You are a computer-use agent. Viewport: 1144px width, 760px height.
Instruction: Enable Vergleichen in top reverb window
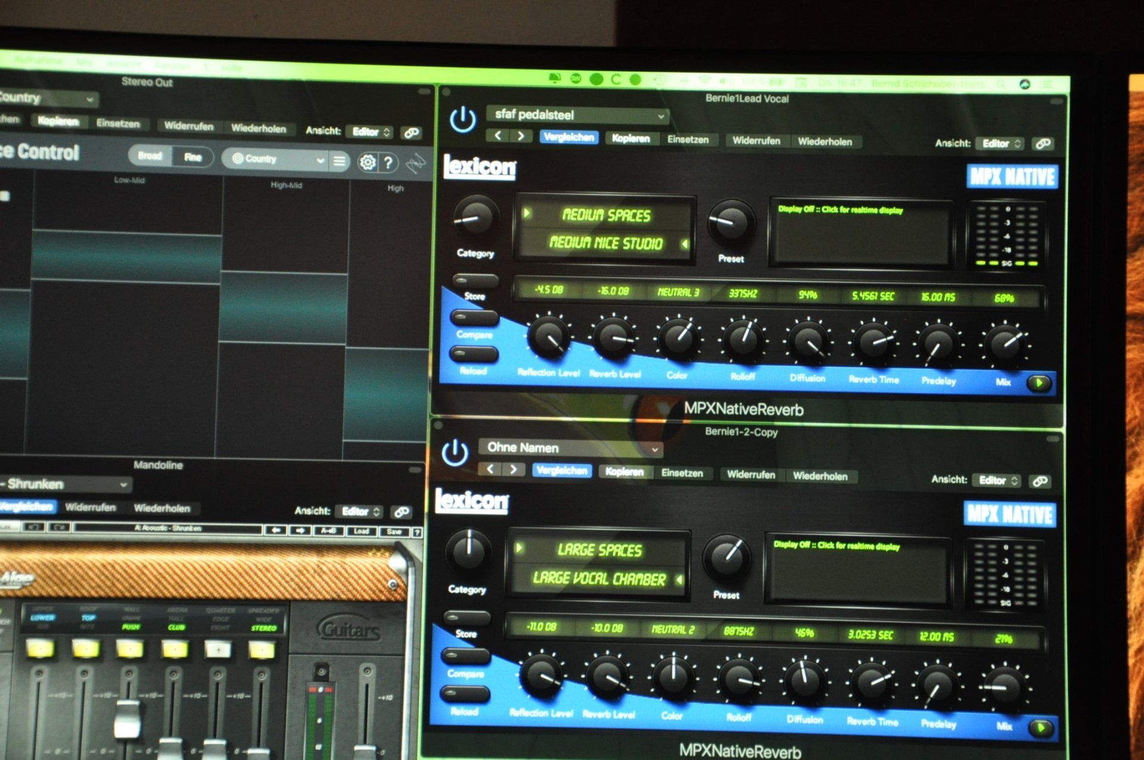coord(569,137)
